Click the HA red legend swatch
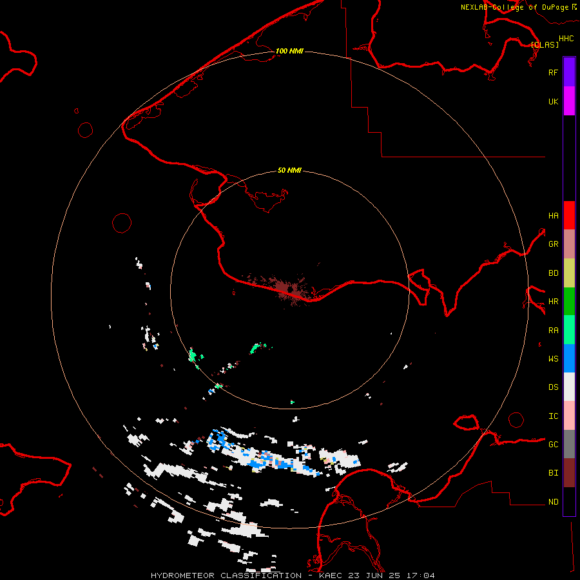Screen dimensions: 580x580 tap(569, 215)
